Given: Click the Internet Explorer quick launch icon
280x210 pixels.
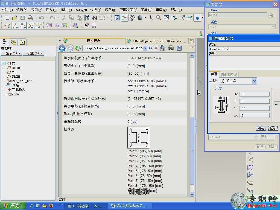Looking at the screenshot, I should [32, 206].
